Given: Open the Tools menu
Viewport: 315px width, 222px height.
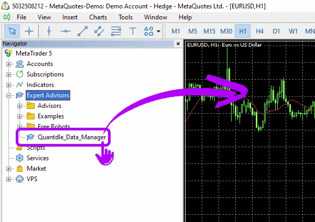Looking at the screenshot, I should [126, 17].
